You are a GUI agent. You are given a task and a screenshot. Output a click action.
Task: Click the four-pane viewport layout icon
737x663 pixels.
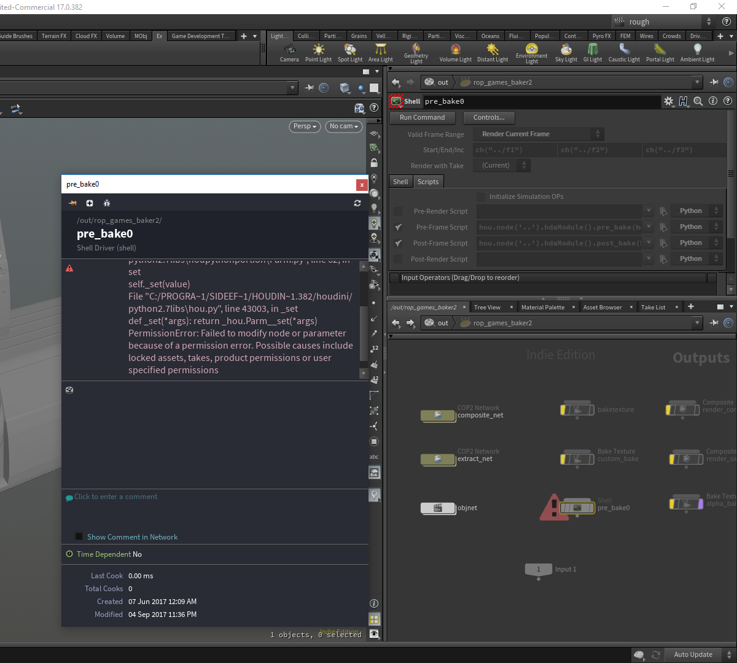click(x=374, y=619)
